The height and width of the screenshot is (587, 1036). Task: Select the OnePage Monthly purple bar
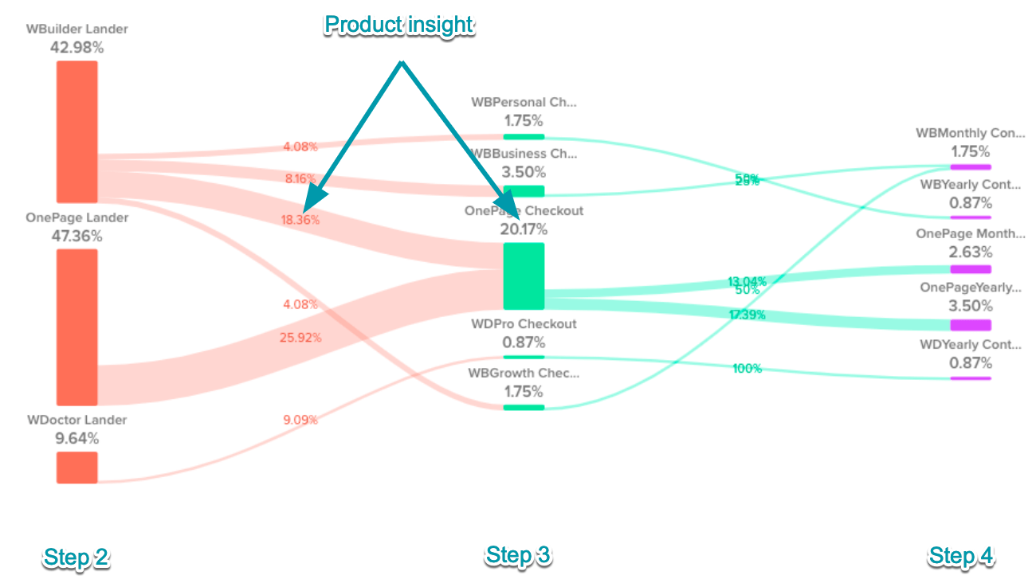tap(970, 270)
